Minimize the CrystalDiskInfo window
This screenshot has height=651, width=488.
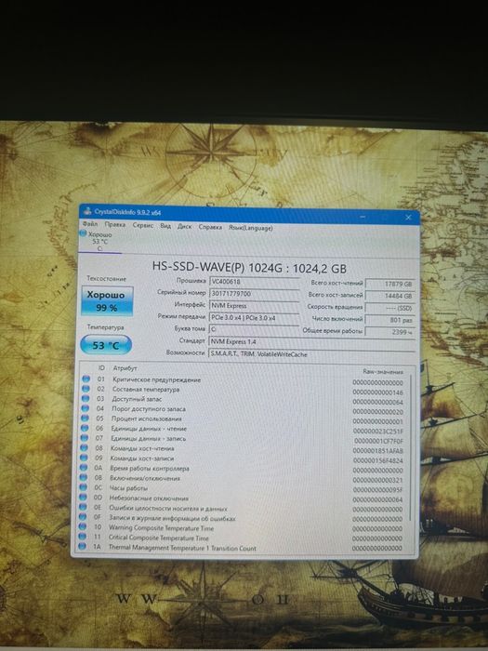tap(363, 217)
